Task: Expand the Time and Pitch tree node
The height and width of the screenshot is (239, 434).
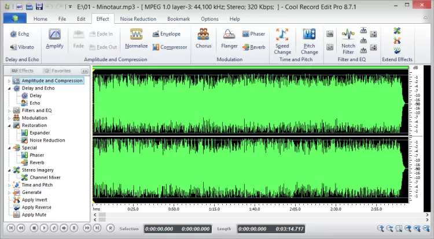Action: coord(9,185)
